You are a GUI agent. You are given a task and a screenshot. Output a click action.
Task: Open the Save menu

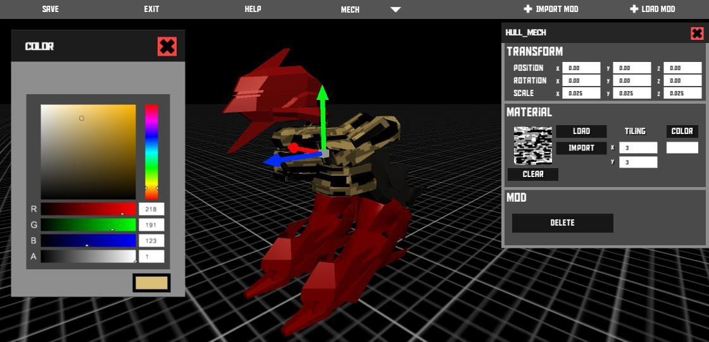pos(50,9)
